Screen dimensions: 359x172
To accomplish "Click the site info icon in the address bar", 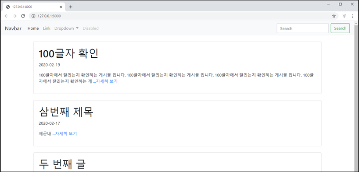I will (33, 16).
